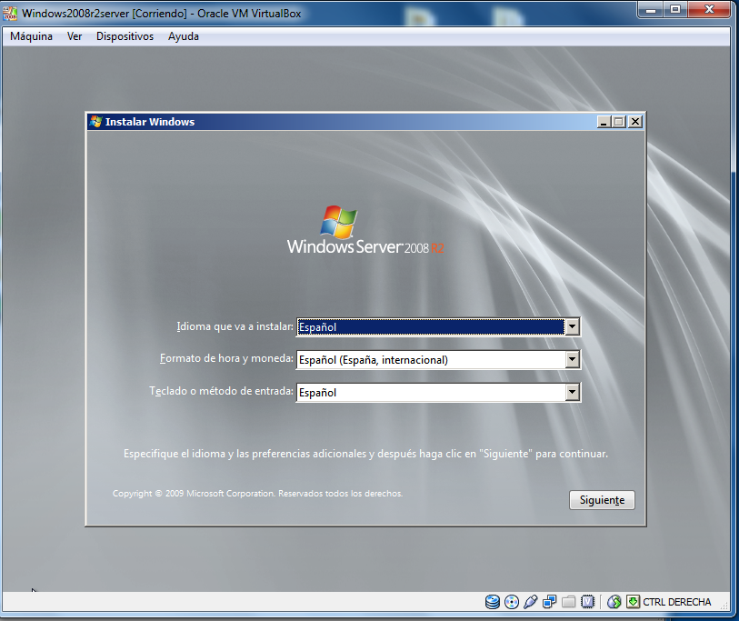Click the Instalar Windows title bar icon

pos(95,122)
